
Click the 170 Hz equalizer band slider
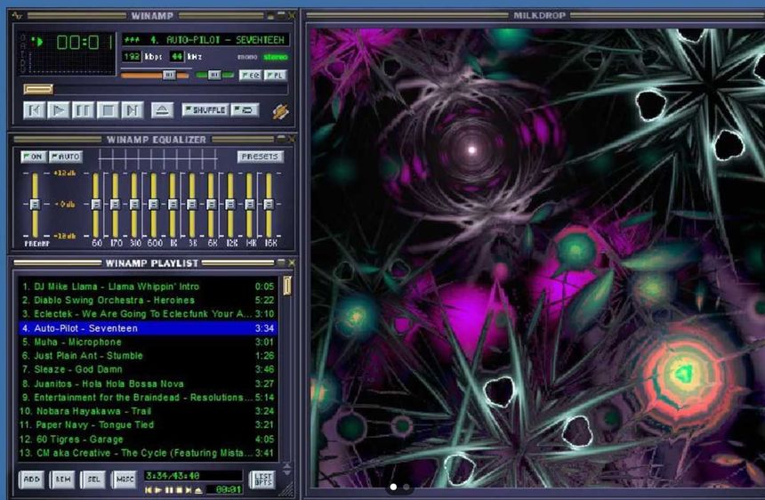[x=115, y=205]
